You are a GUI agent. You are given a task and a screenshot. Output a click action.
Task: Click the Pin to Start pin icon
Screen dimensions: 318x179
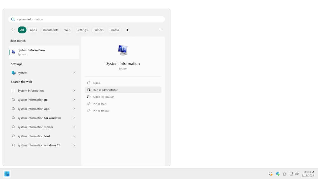click(x=89, y=104)
